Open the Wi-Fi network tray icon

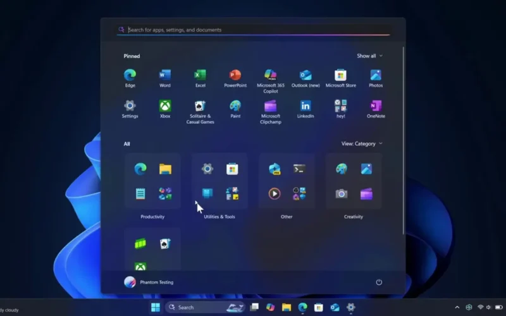[x=480, y=307]
